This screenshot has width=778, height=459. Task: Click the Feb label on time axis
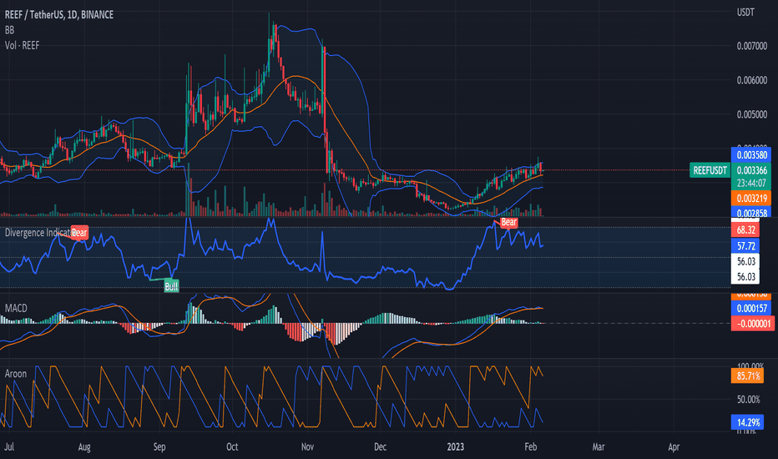click(x=530, y=446)
